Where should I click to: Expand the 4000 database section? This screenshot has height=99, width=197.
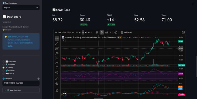[x=21, y=90]
